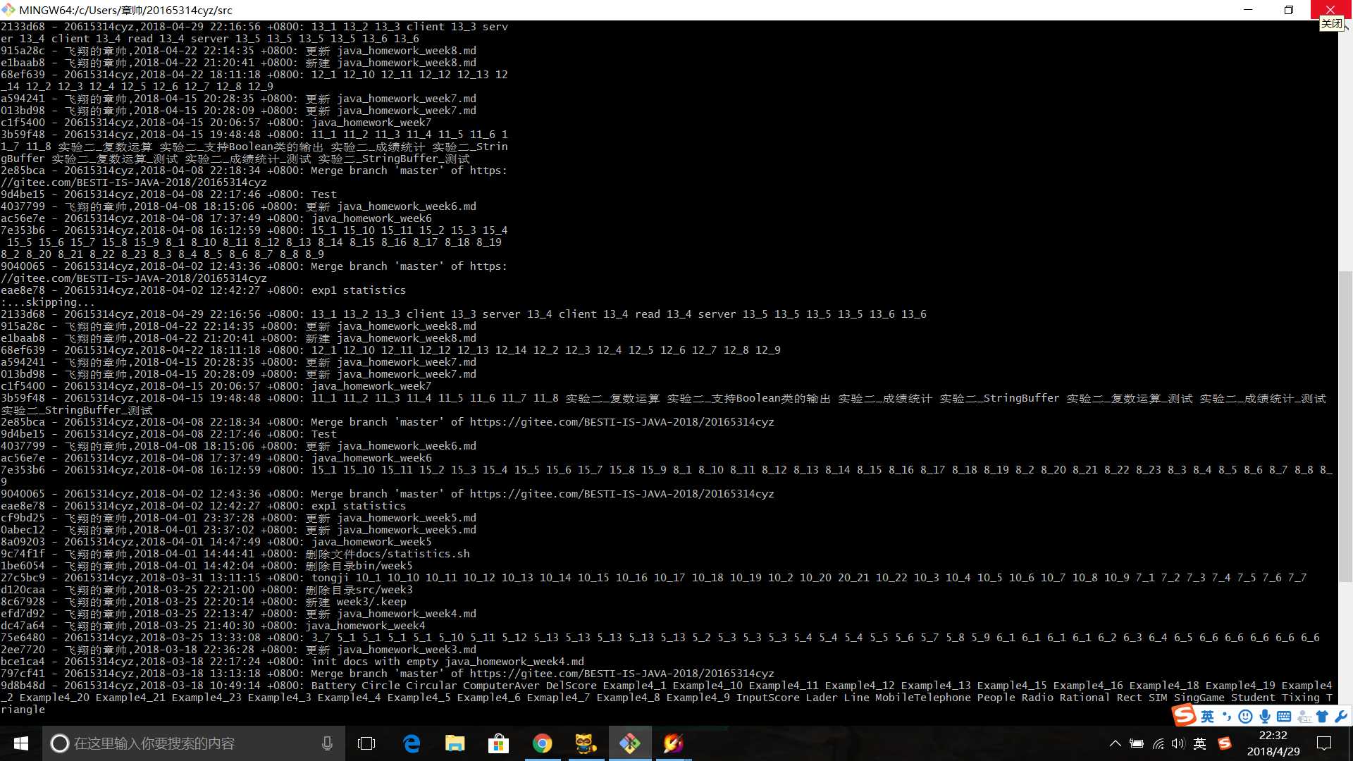Click commit hash 8a09203
Viewport: 1353px width, 761px height.
coord(23,542)
